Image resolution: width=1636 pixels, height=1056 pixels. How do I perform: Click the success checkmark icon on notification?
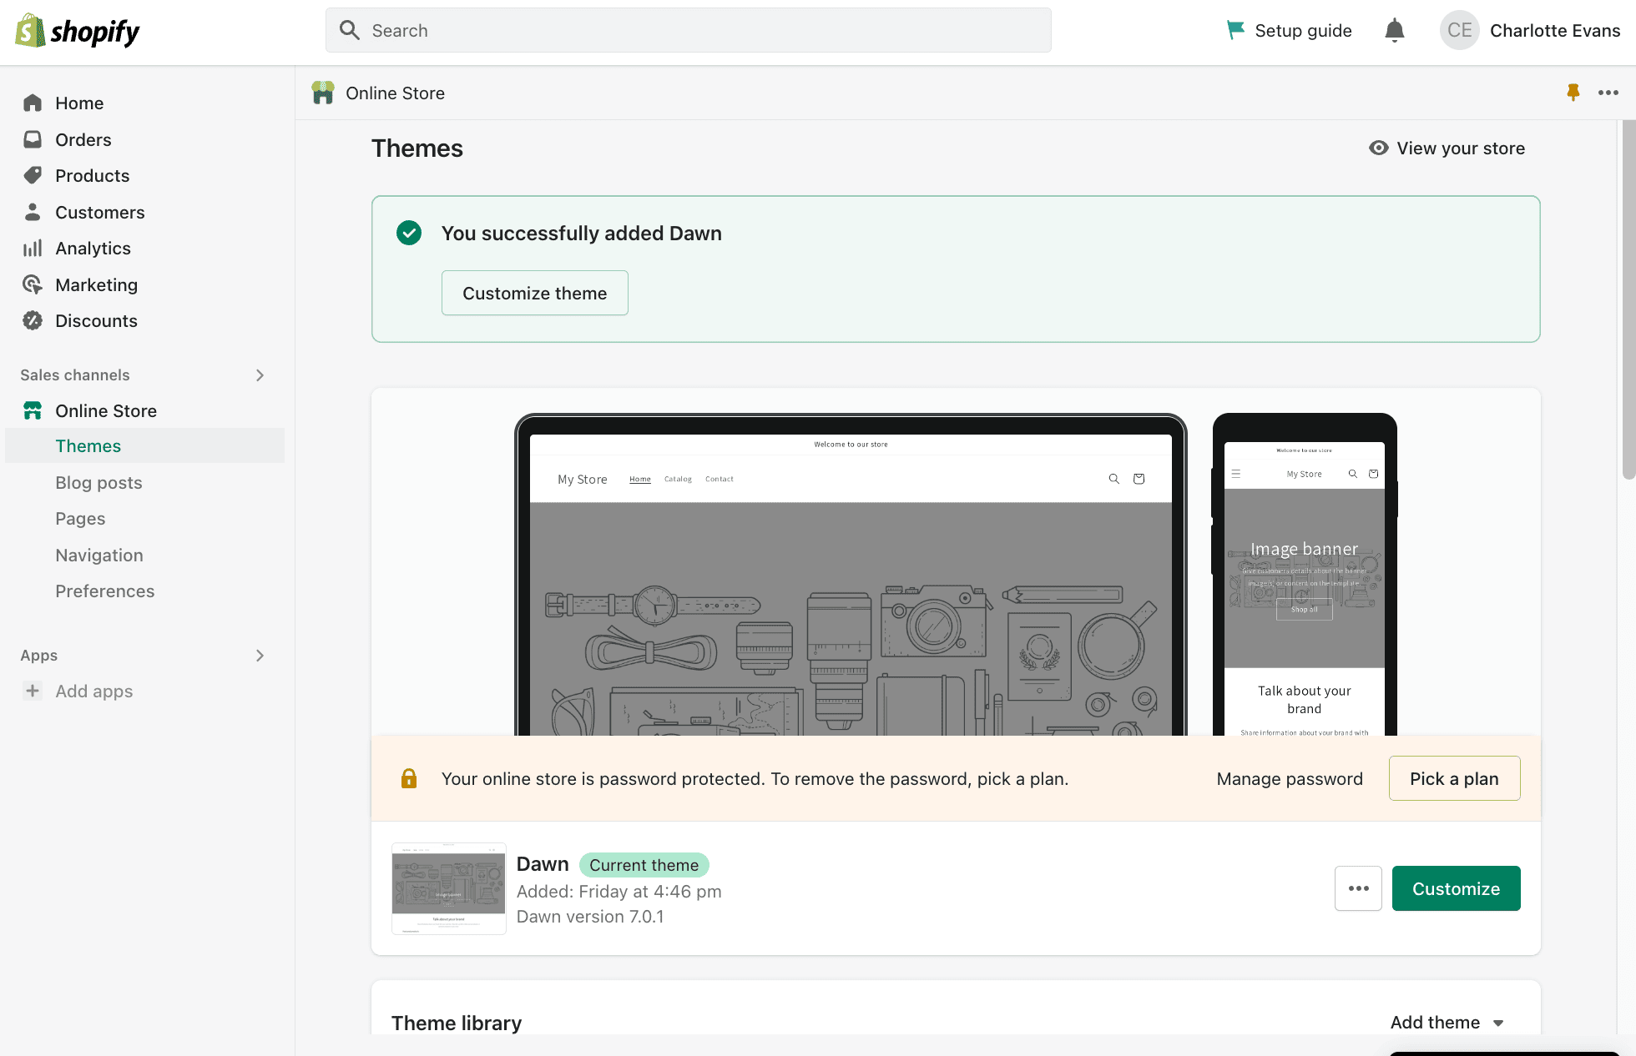[x=410, y=234]
